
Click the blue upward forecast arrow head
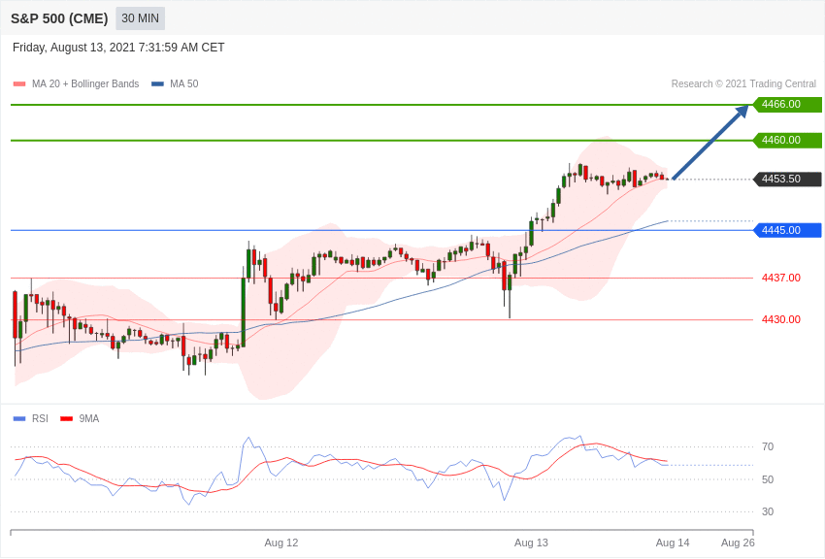(742, 111)
